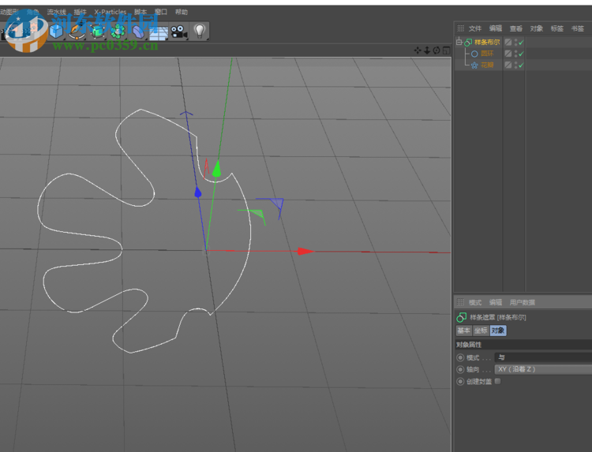The height and width of the screenshot is (452, 592).
Task: Open the green array modeling tool
Action: coord(118,32)
